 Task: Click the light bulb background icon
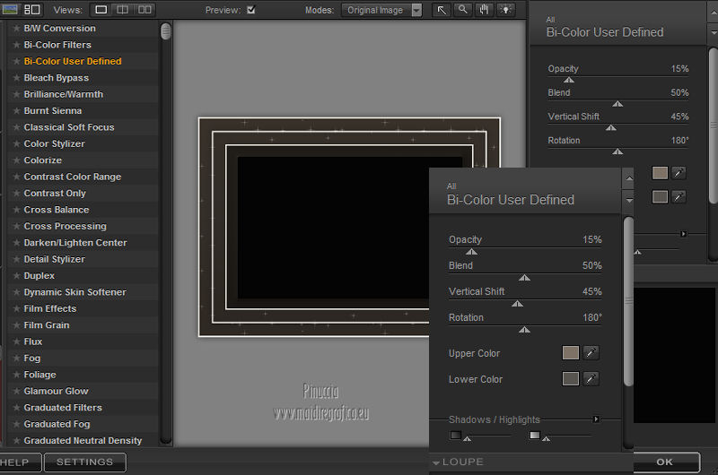(x=506, y=10)
